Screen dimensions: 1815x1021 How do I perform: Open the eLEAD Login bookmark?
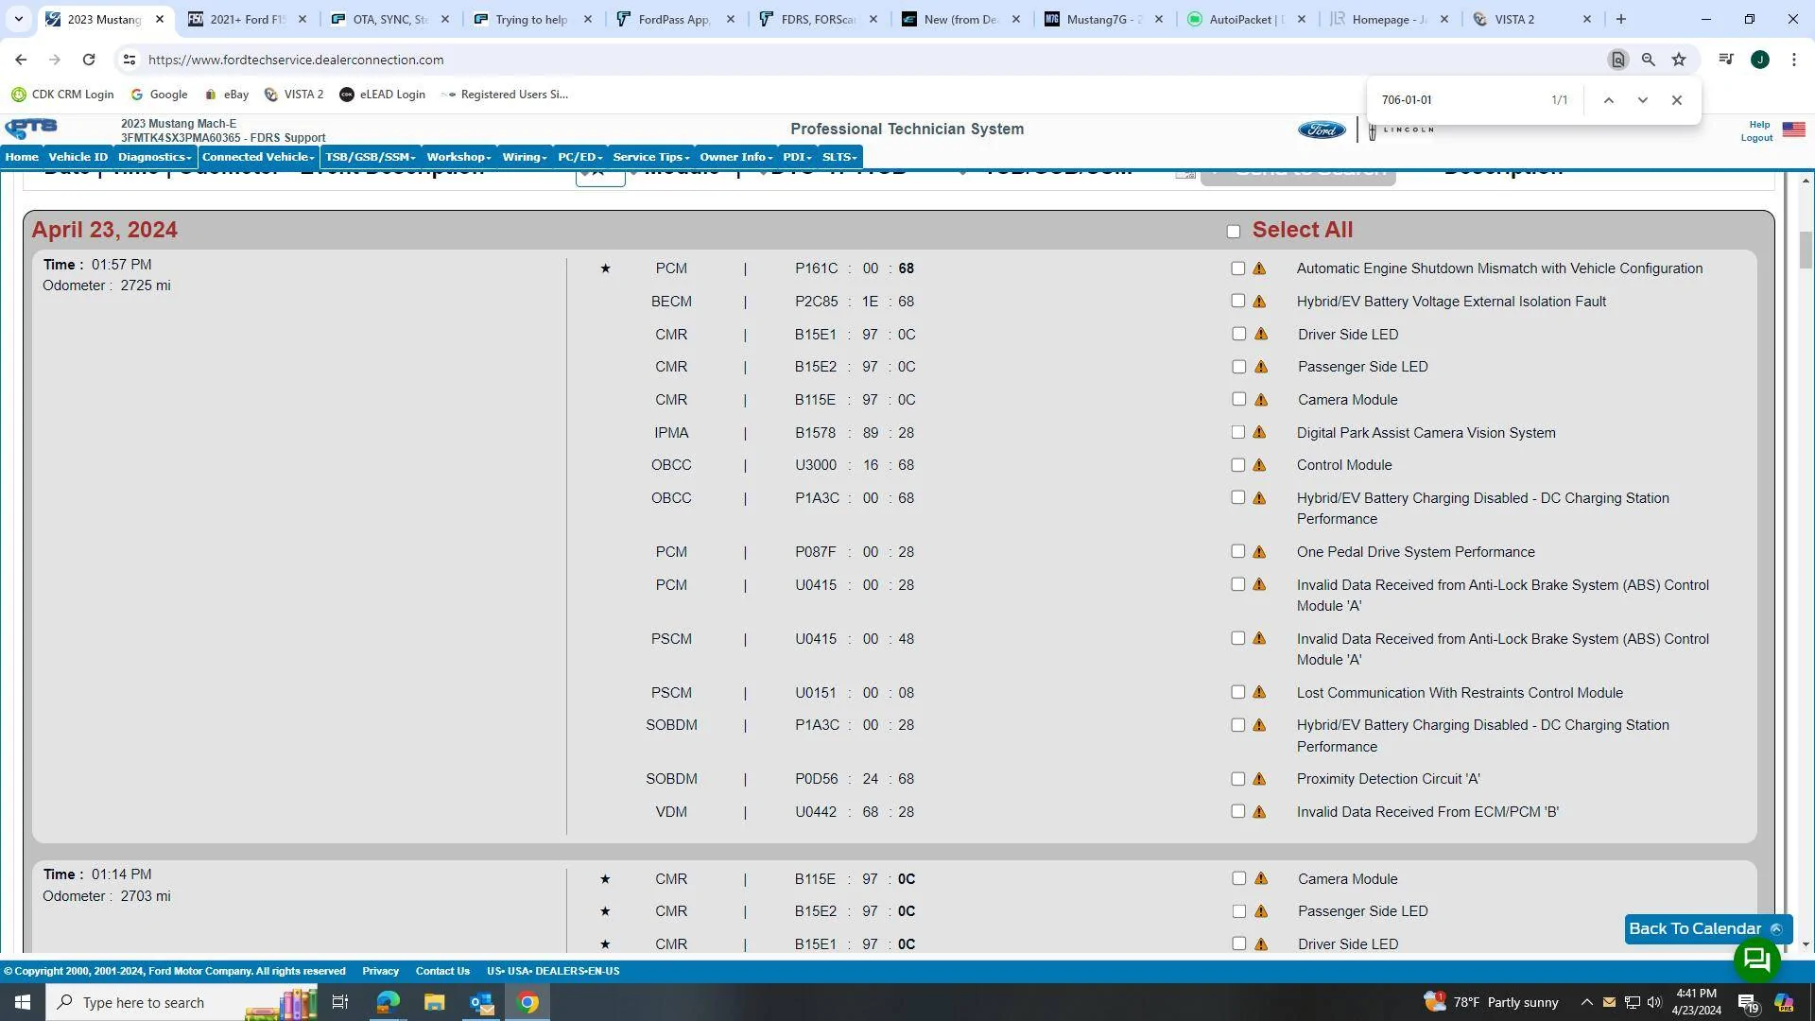pos(382,95)
